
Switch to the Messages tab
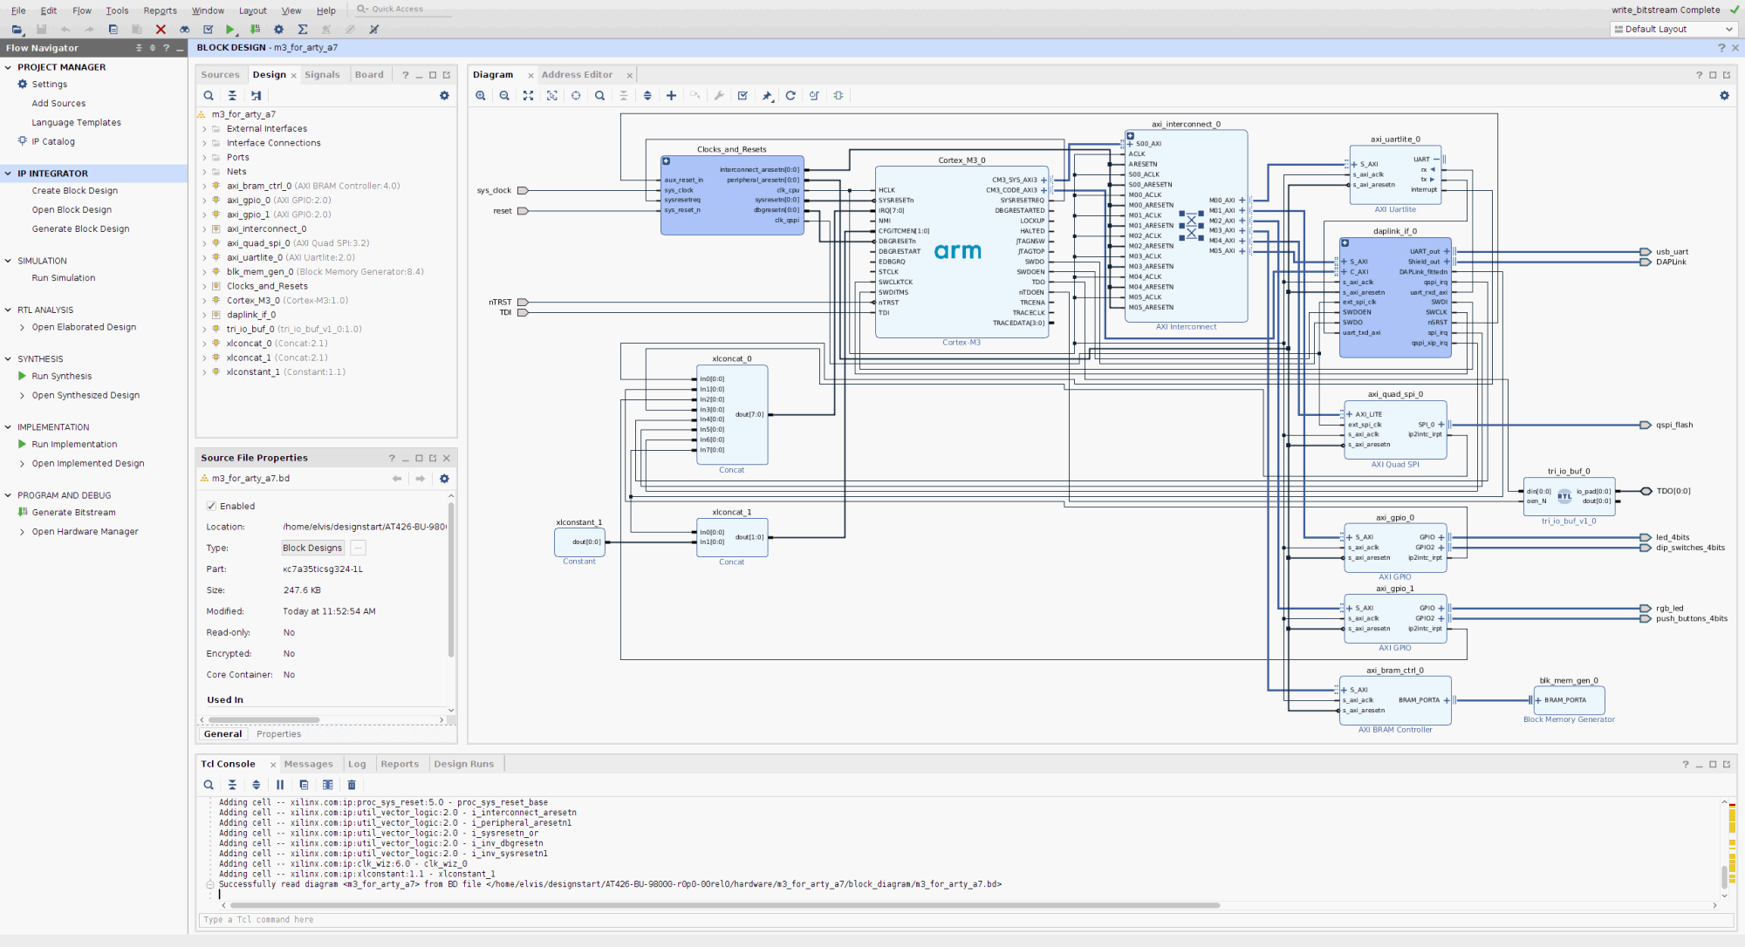[308, 764]
